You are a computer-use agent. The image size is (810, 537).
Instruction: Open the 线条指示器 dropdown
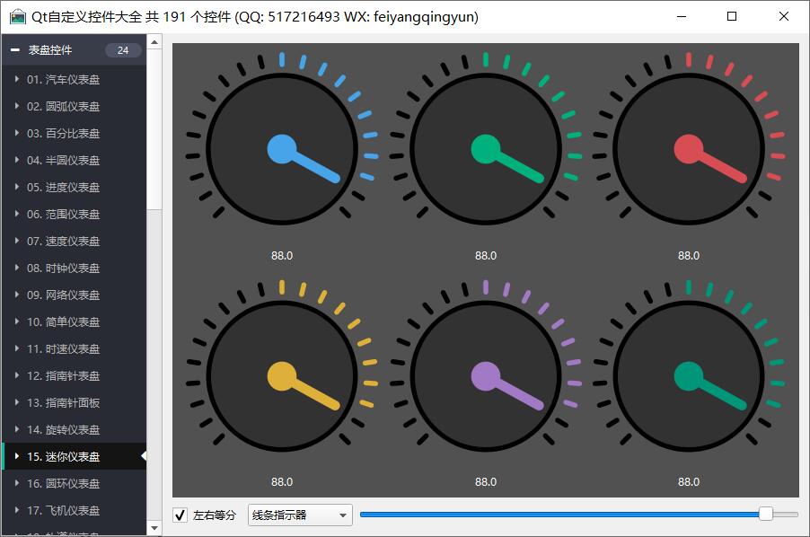click(300, 515)
